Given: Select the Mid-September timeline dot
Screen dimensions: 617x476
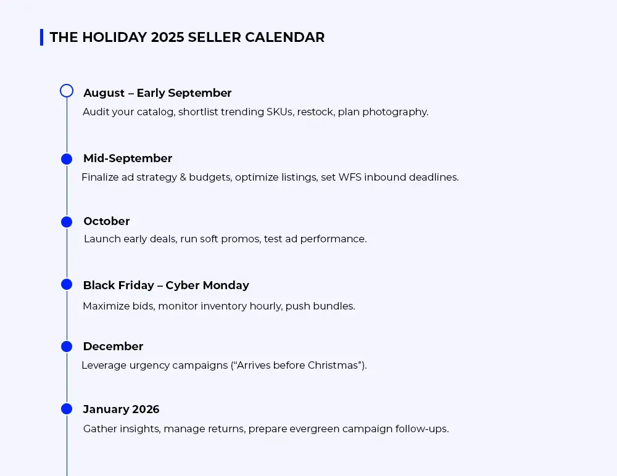Looking at the screenshot, I should (x=67, y=159).
